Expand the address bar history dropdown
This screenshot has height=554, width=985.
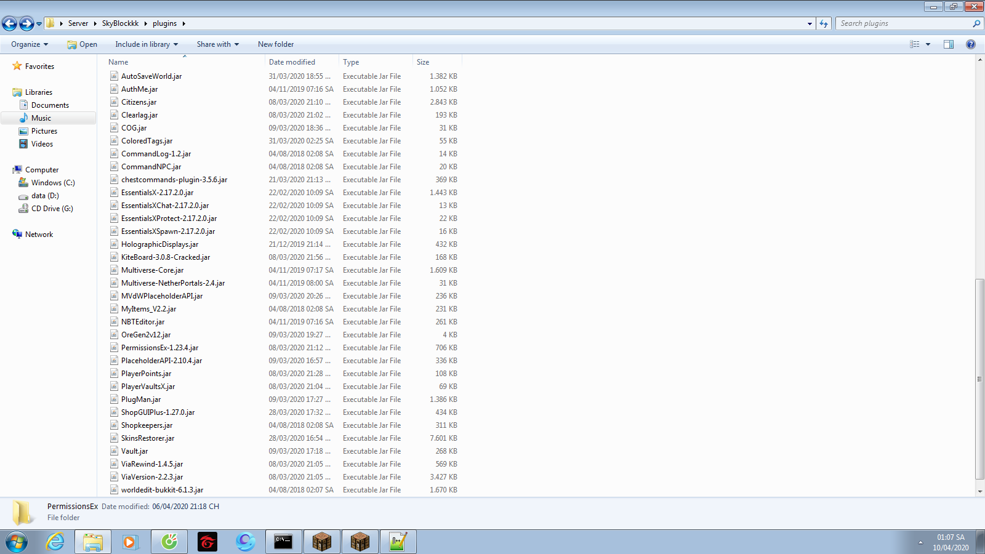point(810,23)
